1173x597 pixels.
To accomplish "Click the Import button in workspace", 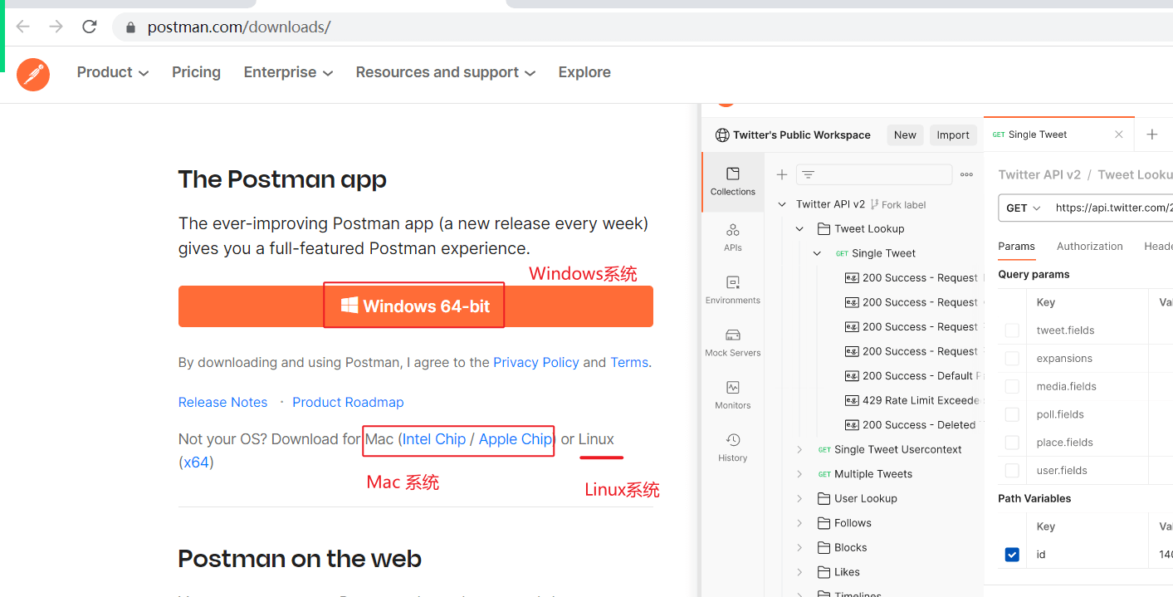I will point(953,135).
